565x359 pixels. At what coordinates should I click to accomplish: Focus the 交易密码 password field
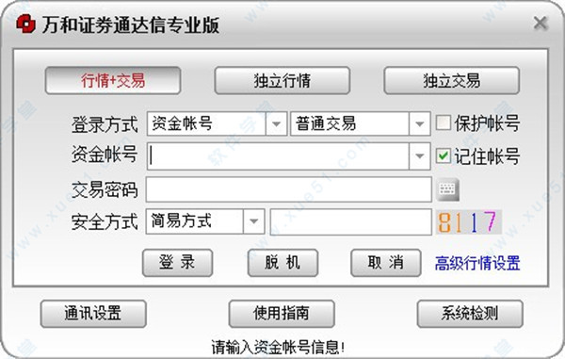(x=289, y=189)
